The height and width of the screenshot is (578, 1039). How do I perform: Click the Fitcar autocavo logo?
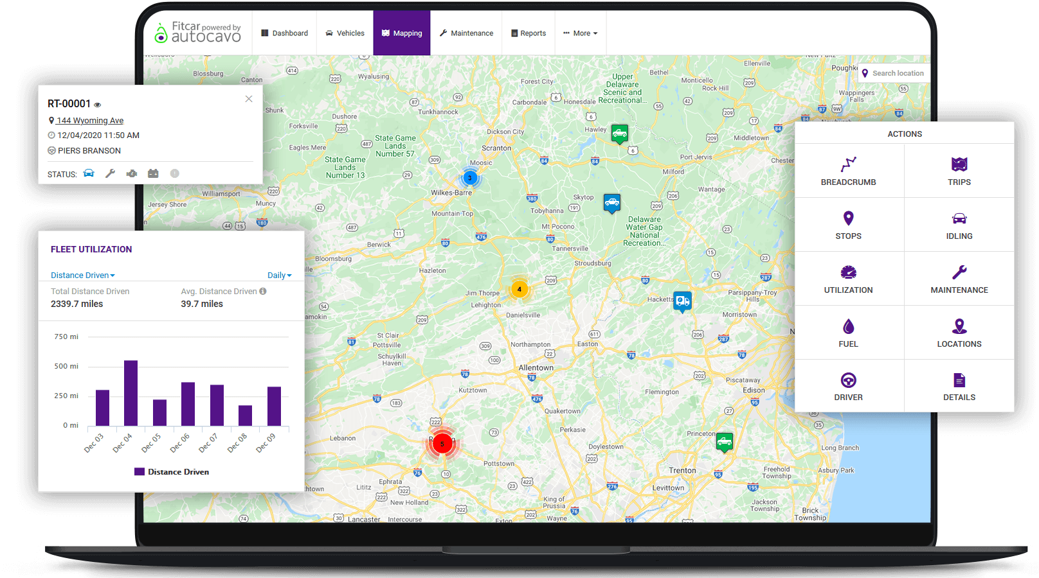pos(198,33)
